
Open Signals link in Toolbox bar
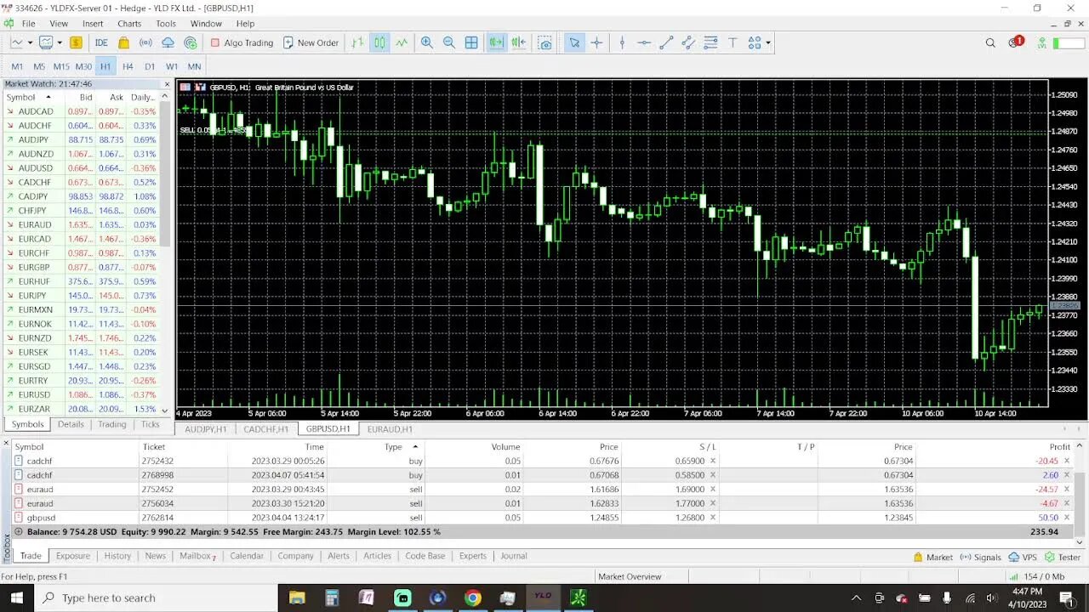pyautogui.click(x=981, y=558)
